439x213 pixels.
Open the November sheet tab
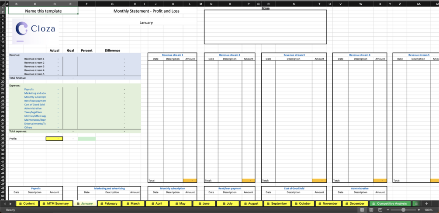[x=328, y=203]
